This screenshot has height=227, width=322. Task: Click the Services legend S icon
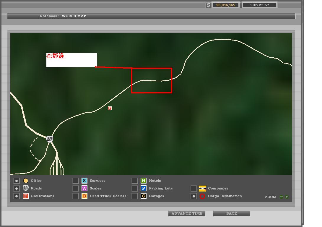[84, 181]
